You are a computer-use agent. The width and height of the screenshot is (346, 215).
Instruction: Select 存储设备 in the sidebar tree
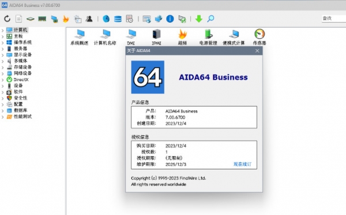click(x=22, y=67)
